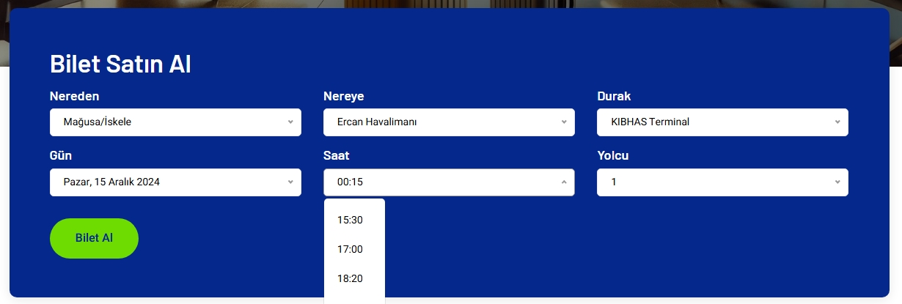Click the Yolcu field label

[613, 156]
